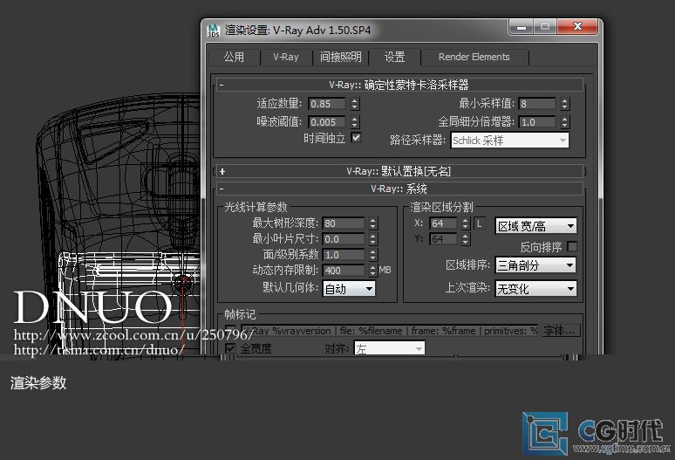This screenshot has width=675, height=460.
Task: Click the 最大树形深度 field
Action: (344, 223)
